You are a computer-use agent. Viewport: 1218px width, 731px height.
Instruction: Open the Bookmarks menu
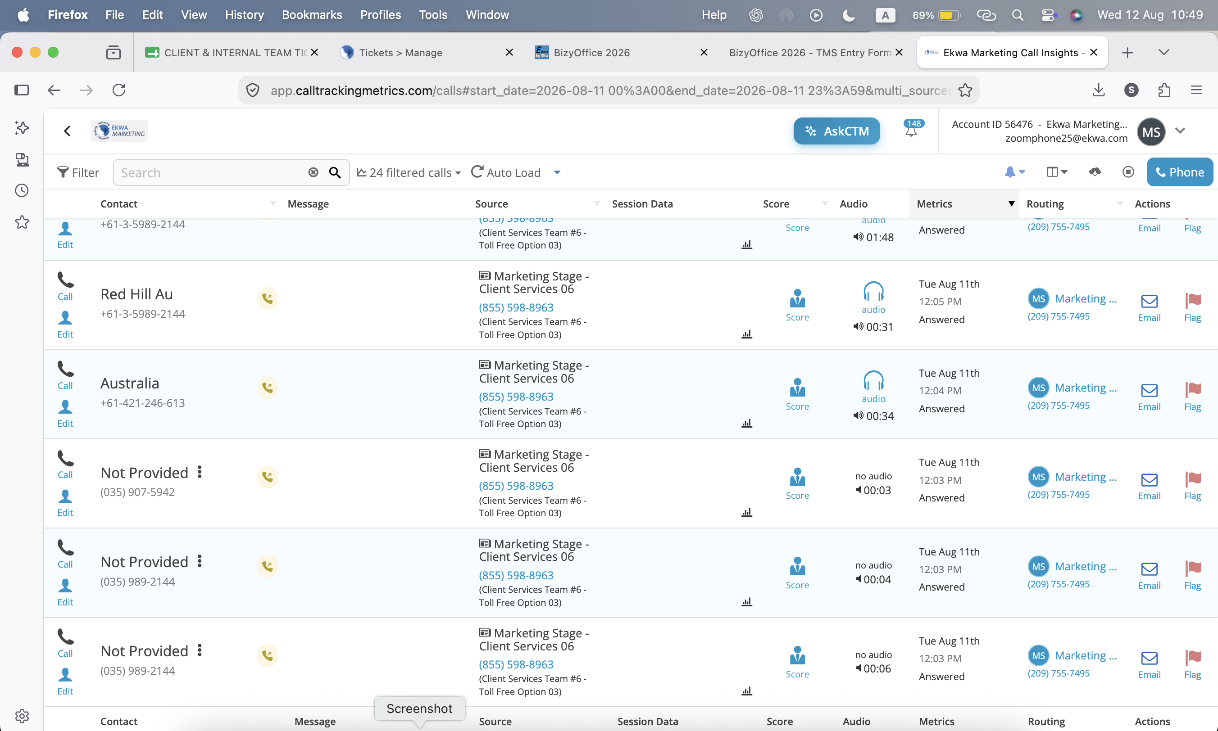312,15
